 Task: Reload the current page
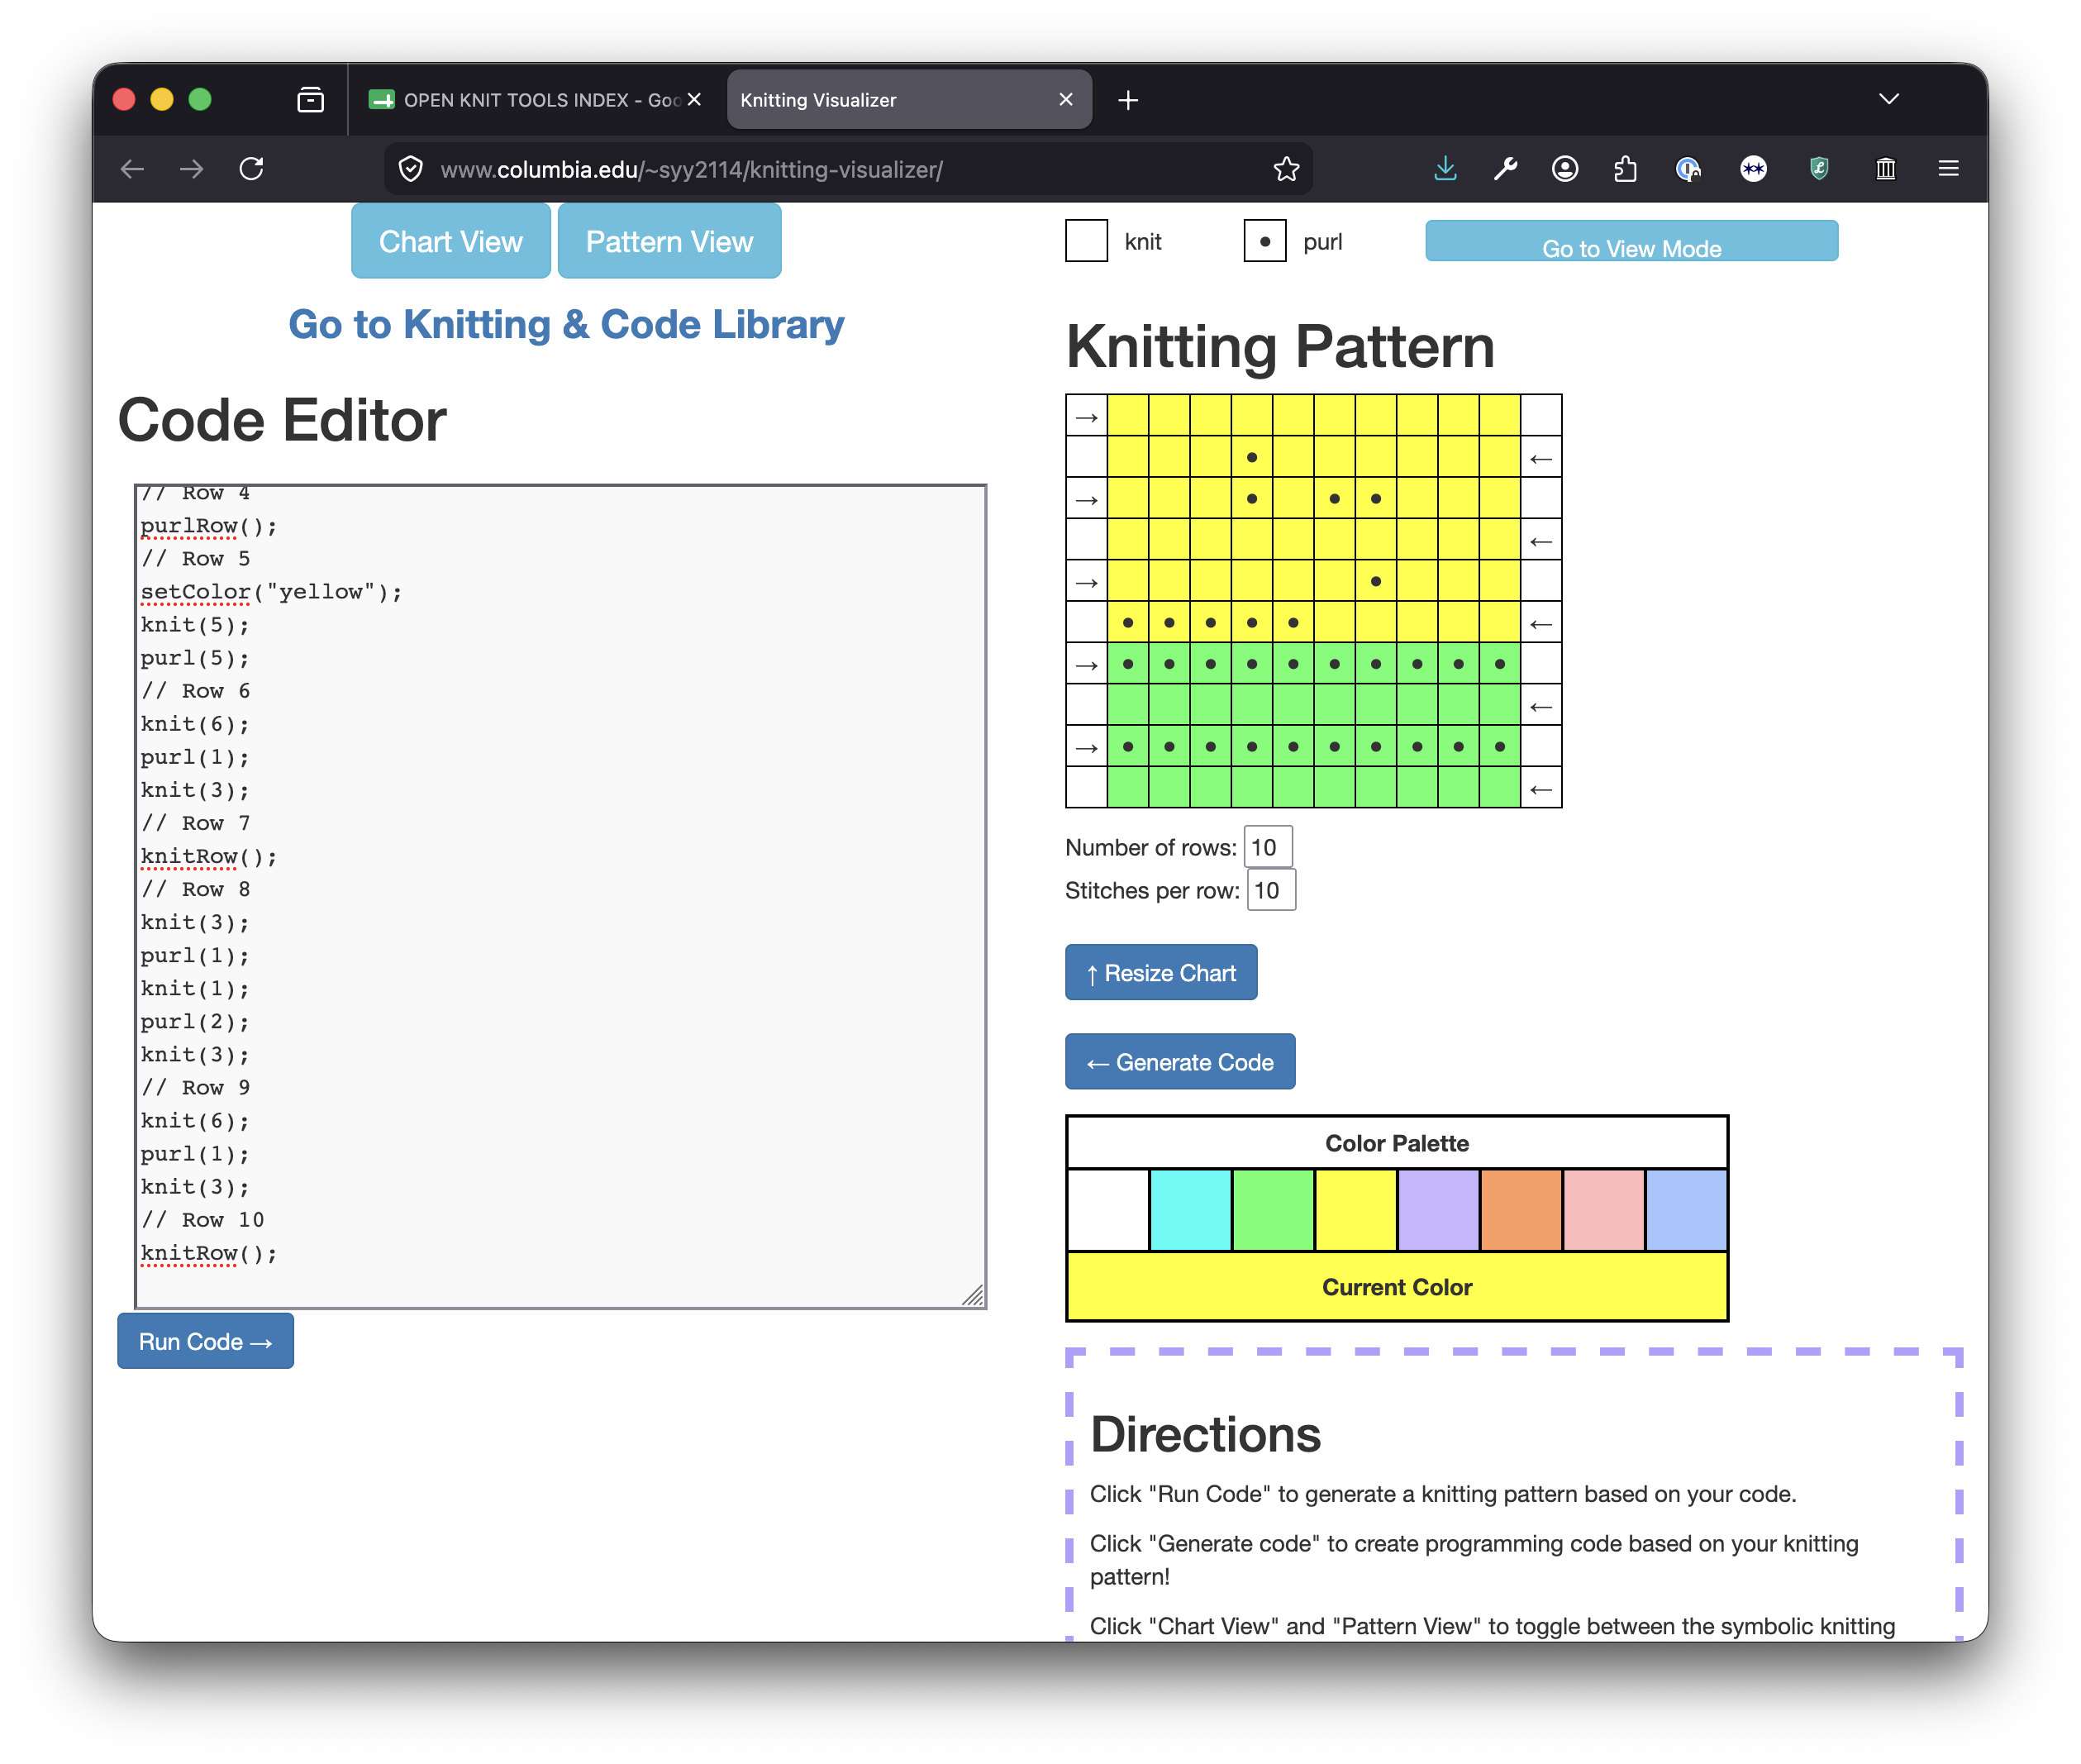click(x=251, y=169)
